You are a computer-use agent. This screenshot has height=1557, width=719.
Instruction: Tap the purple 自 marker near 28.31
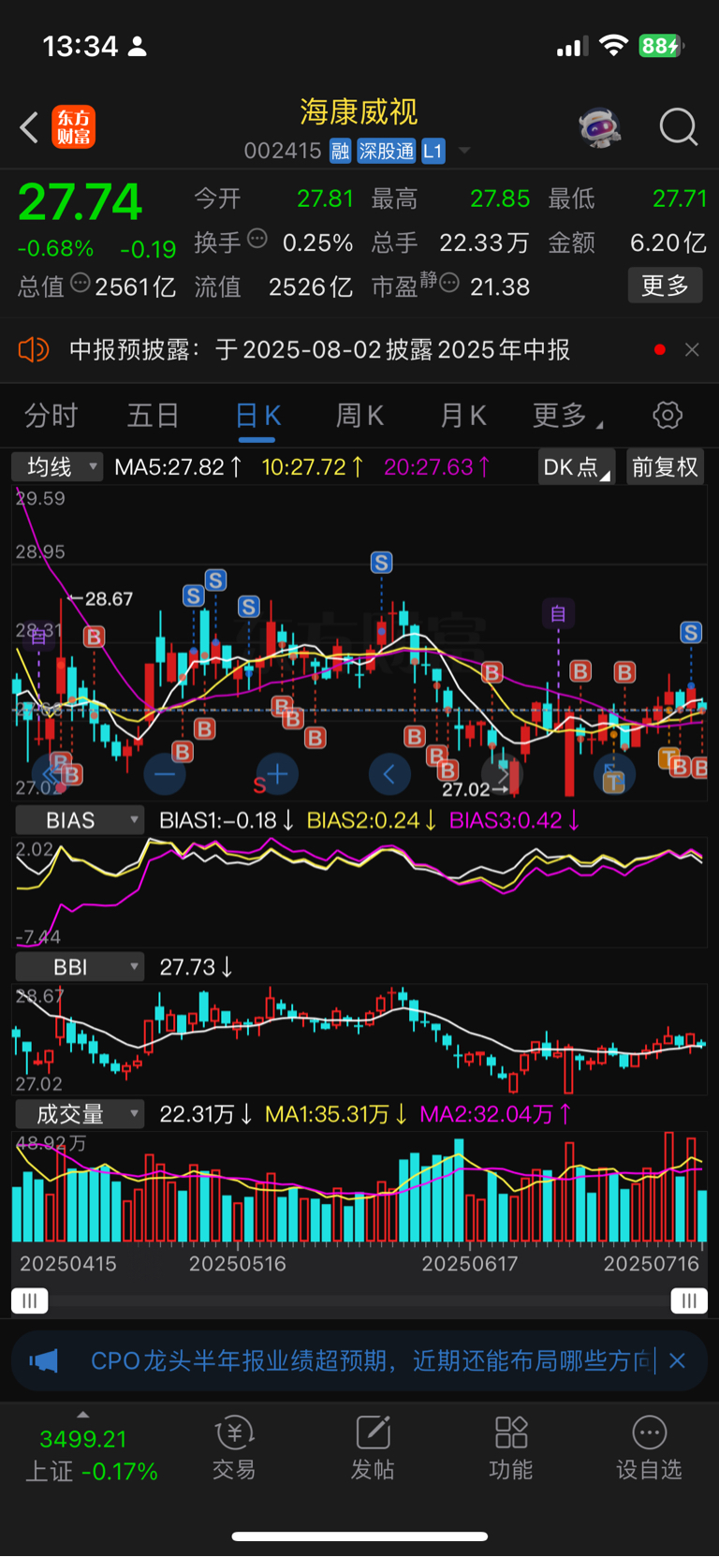(38, 637)
